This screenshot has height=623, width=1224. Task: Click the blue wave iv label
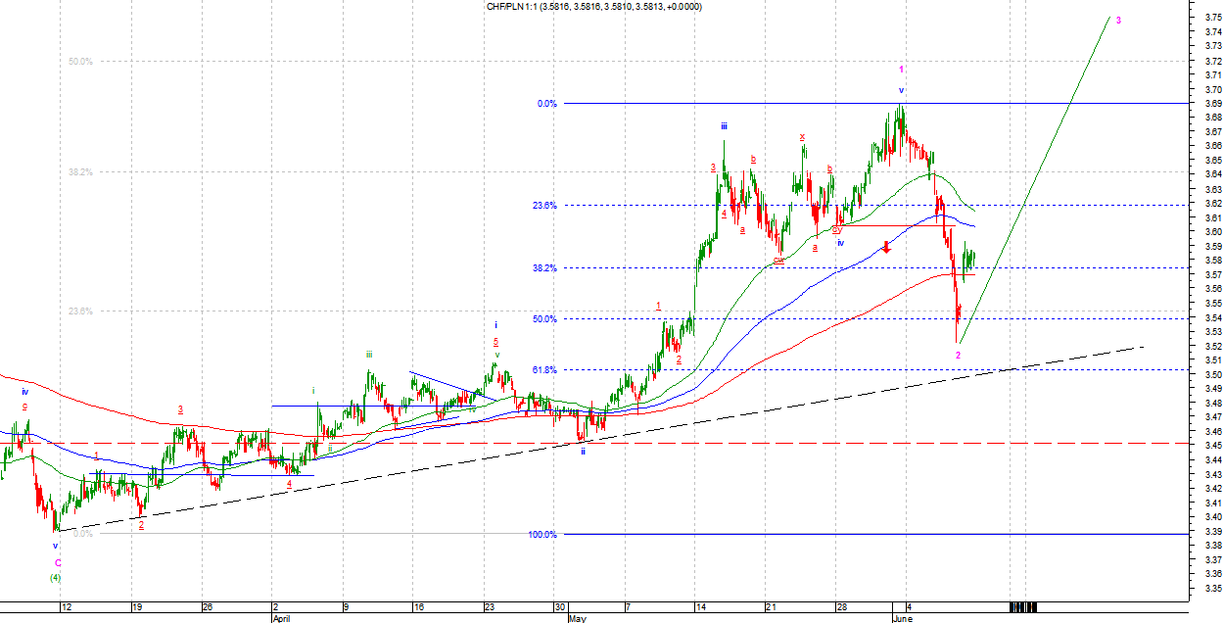(x=840, y=242)
